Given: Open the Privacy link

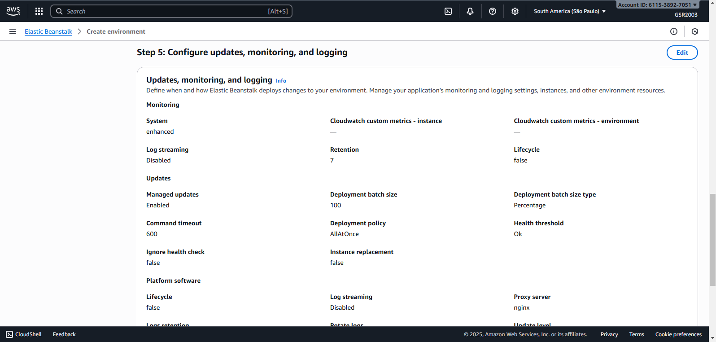Looking at the screenshot, I should pyautogui.click(x=609, y=334).
